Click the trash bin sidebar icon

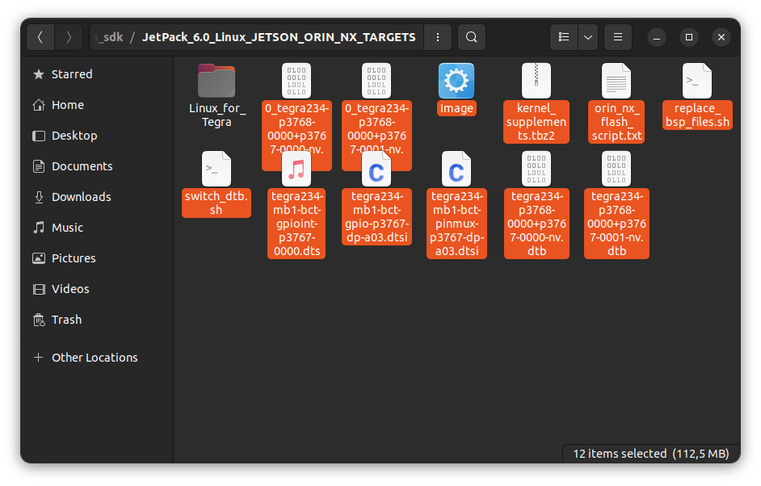[39, 320]
